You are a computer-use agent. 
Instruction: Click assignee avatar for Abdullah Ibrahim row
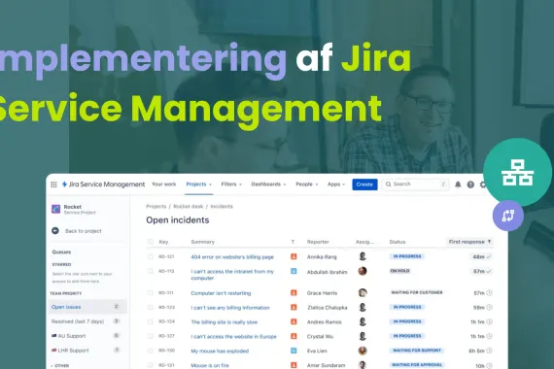(363, 271)
